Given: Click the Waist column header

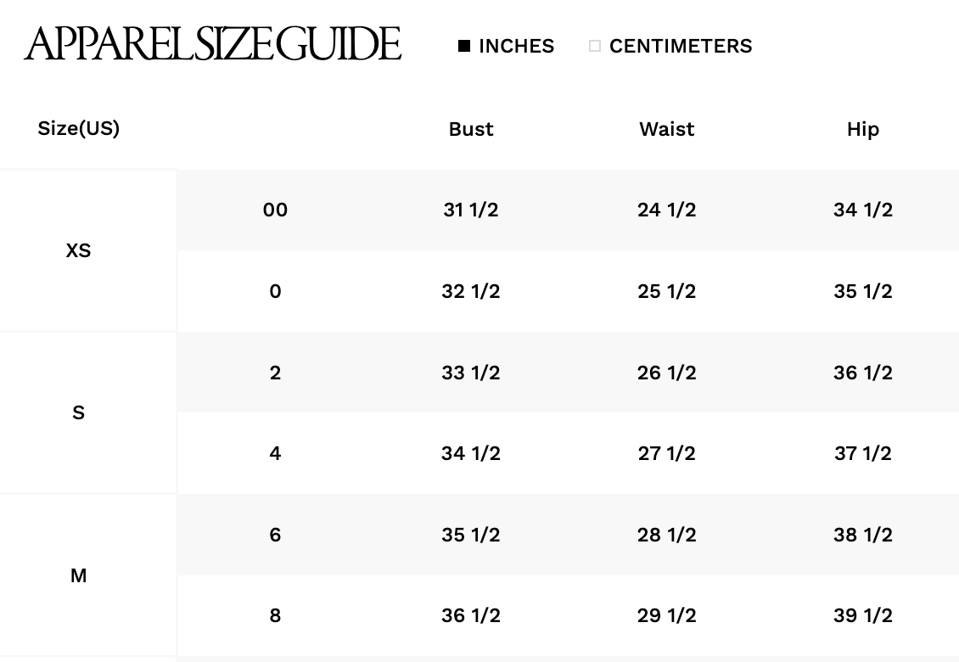Looking at the screenshot, I should (x=667, y=129).
